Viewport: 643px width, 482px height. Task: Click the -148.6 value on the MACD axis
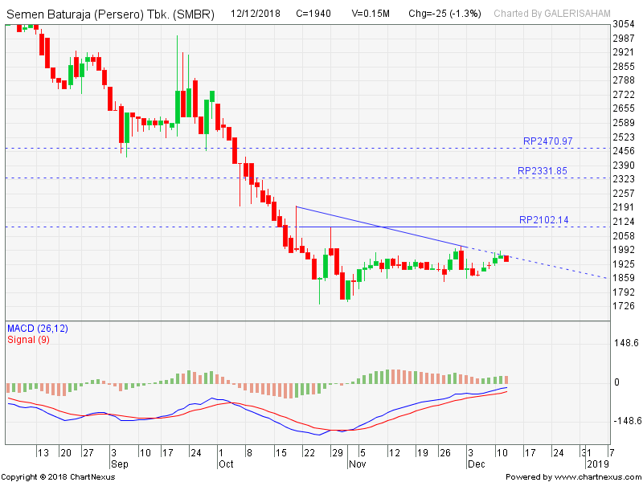tap(625, 421)
